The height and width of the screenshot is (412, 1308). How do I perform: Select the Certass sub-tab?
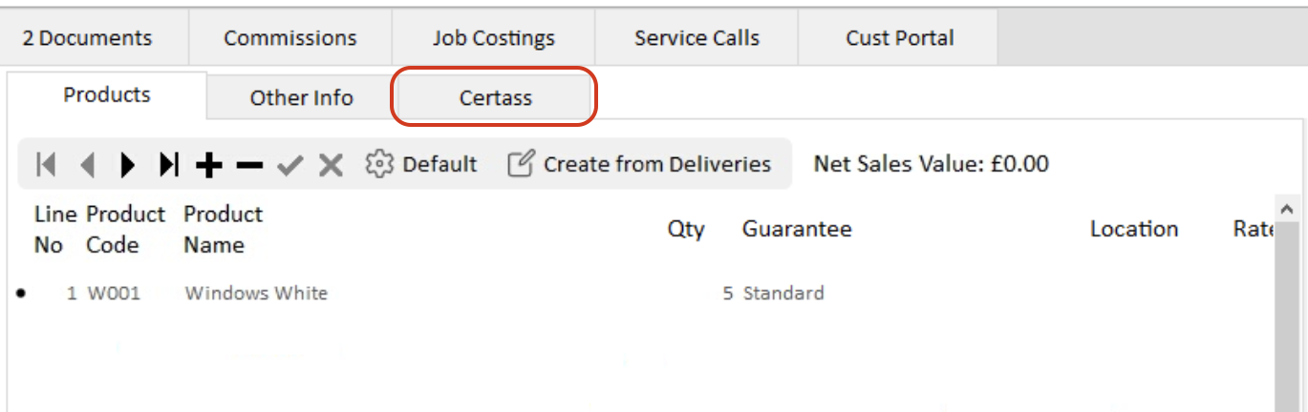(495, 97)
